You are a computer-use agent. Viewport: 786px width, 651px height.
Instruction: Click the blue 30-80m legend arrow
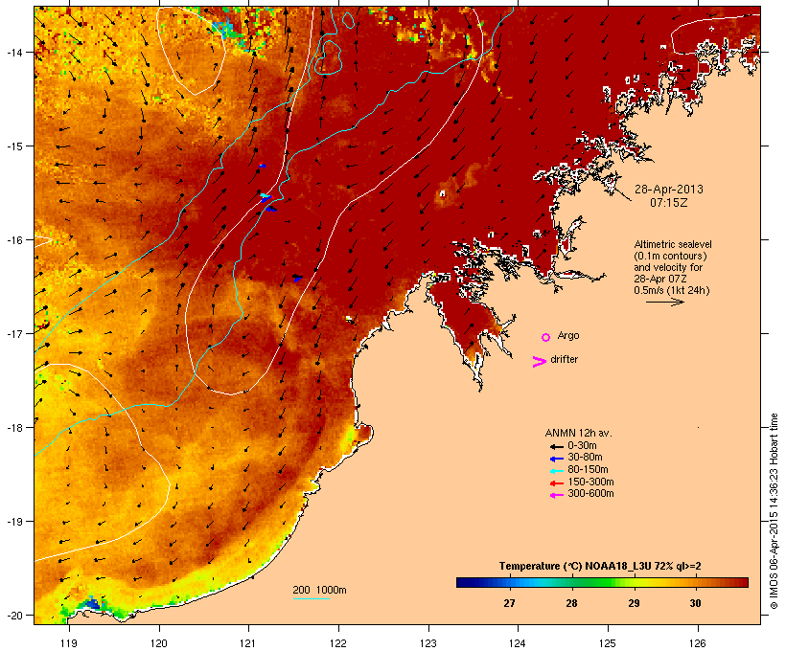(x=556, y=459)
